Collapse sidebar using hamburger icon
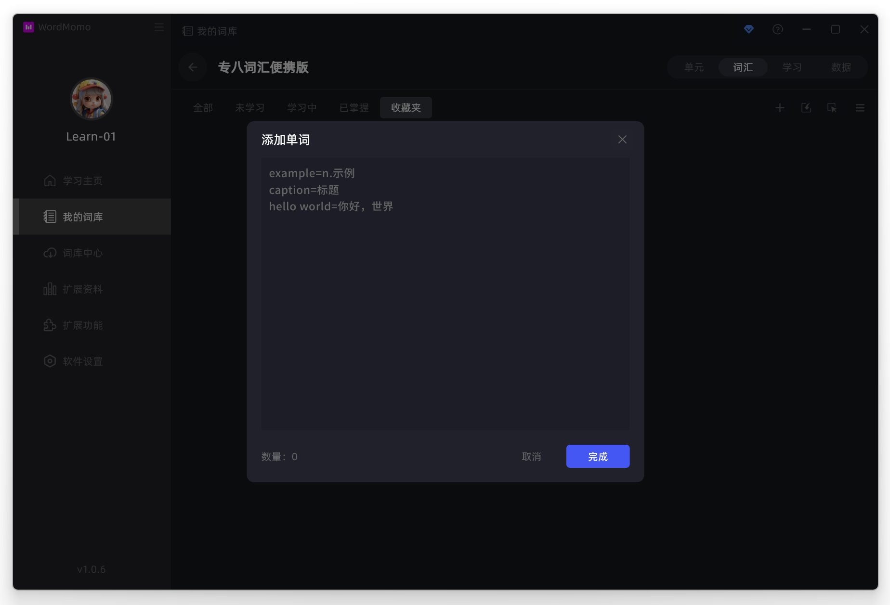Image resolution: width=890 pixels, height=605 pixels. tap(159, 27)
